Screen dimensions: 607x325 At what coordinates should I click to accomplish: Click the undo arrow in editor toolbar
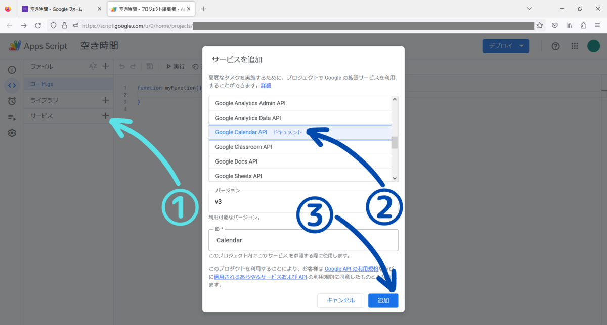point(121,66)
